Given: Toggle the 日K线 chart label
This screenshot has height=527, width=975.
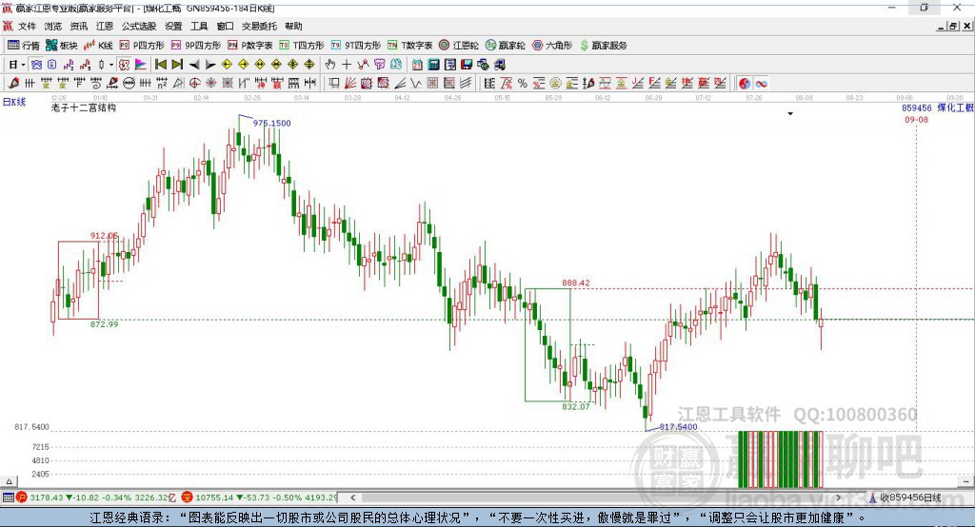Looking at the screenshot, I should coord(14,102).
